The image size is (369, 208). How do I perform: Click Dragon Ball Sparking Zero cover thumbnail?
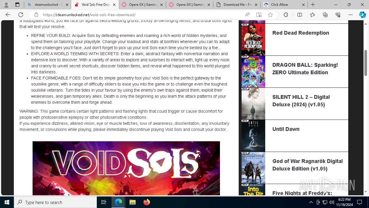tap(253, 72)
